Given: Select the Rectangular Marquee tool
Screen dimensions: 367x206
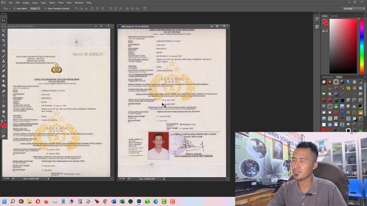Looking at the screenshot, I should [3, 26].
